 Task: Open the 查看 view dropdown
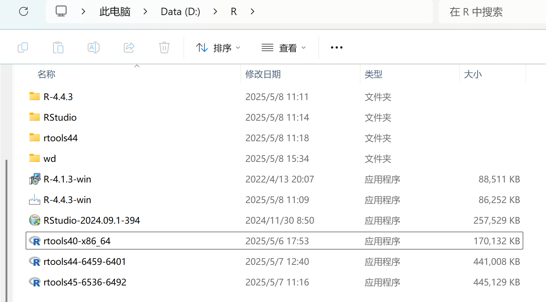(284, 48)
